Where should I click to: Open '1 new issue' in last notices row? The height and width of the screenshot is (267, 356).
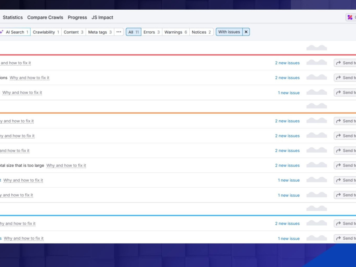coord(289,239)
